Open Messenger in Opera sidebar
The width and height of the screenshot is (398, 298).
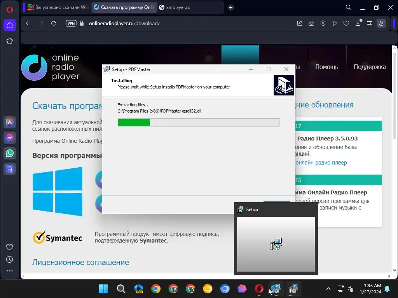pyautogui.click(x=10, y=138)
